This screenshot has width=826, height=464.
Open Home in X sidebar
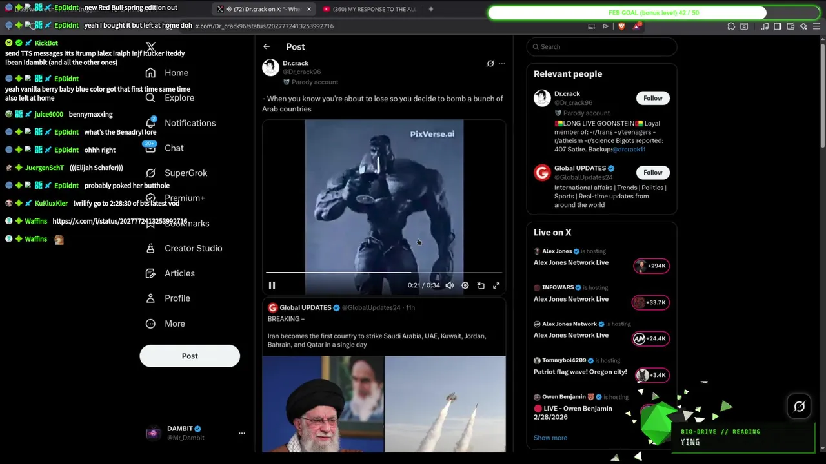coord(166,73)
